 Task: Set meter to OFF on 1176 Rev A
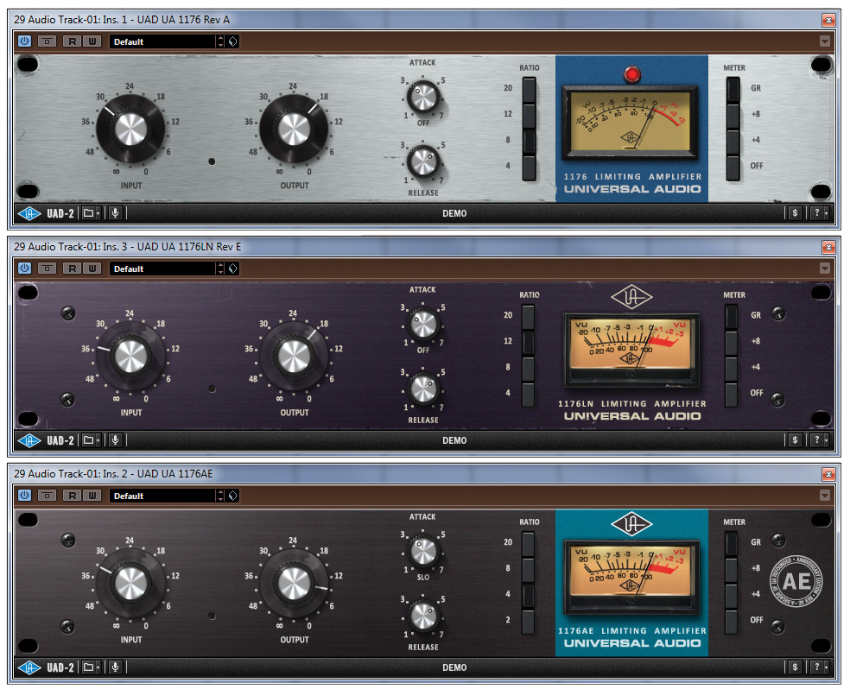pyautogui.click(x=733, y=166)
